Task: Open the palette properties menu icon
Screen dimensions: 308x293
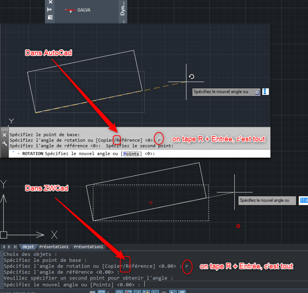Action: (50, 17)
